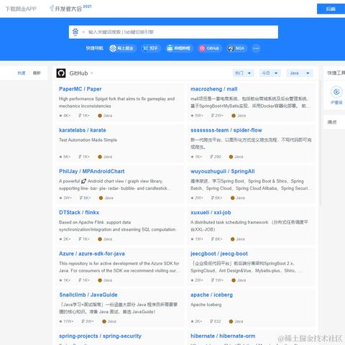Click the fork count of PaperMC / Paper

tap(84, 116)
